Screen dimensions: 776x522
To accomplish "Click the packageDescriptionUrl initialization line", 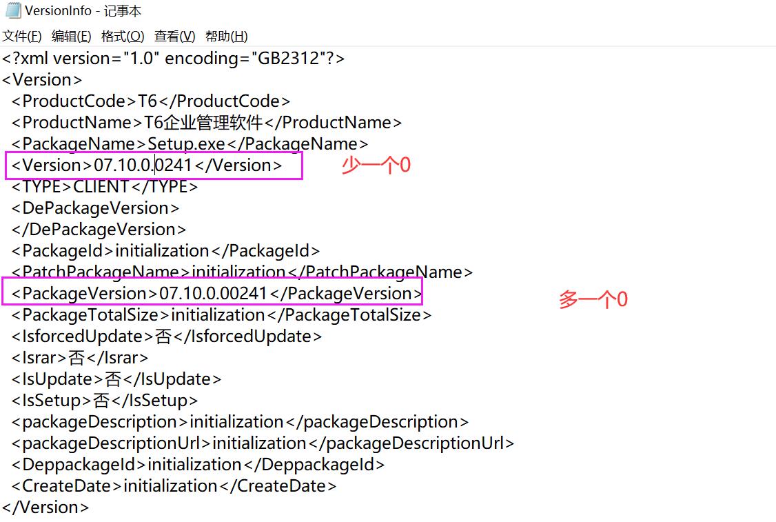I will (263, 443).
